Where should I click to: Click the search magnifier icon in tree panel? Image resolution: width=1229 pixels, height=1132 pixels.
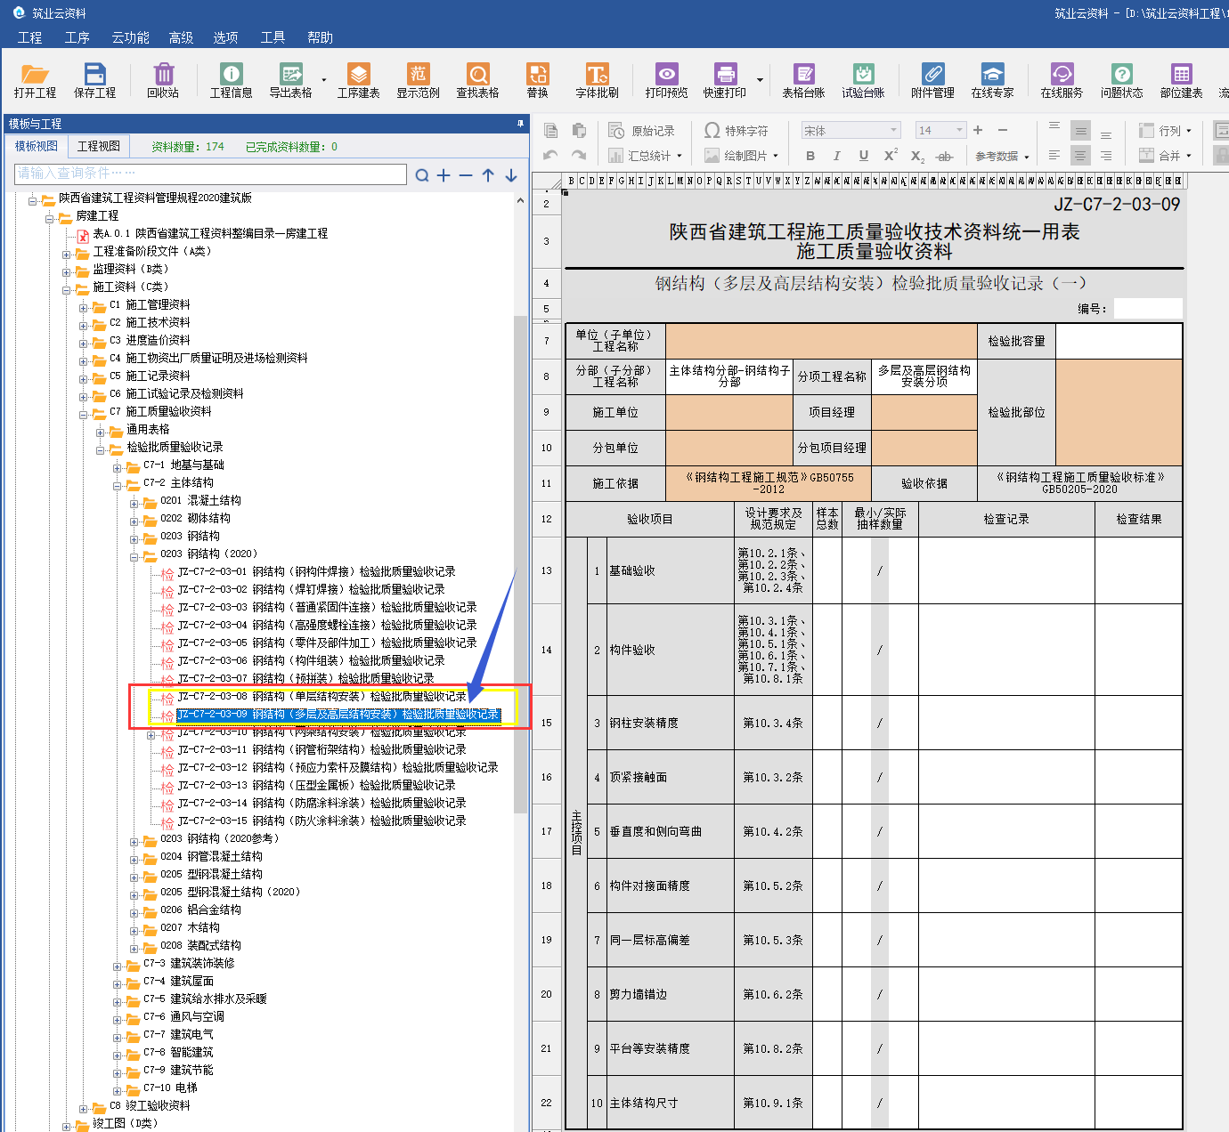coord(422,175)
